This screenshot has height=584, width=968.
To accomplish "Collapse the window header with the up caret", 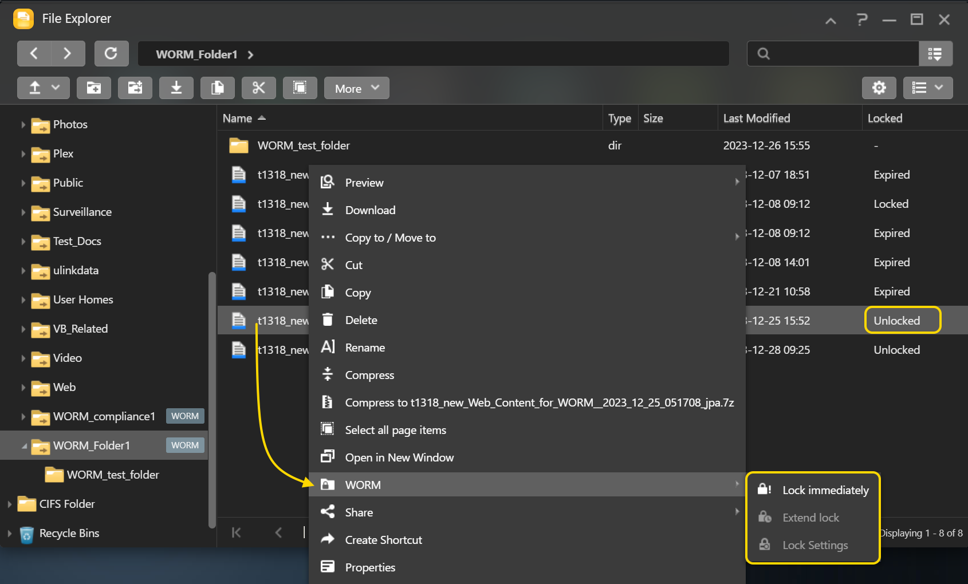I will click(x=831, y=21).
